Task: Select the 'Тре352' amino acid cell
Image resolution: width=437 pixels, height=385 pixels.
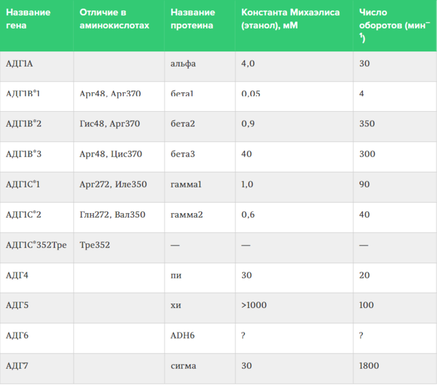Action: point(119,248)
